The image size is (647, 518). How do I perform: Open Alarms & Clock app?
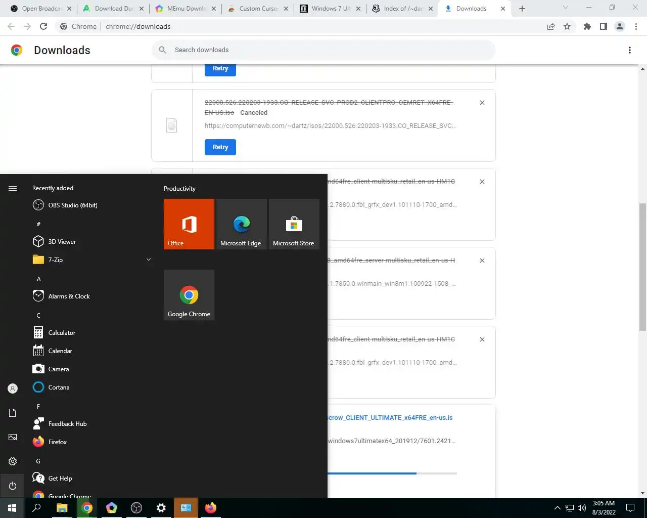61,296
